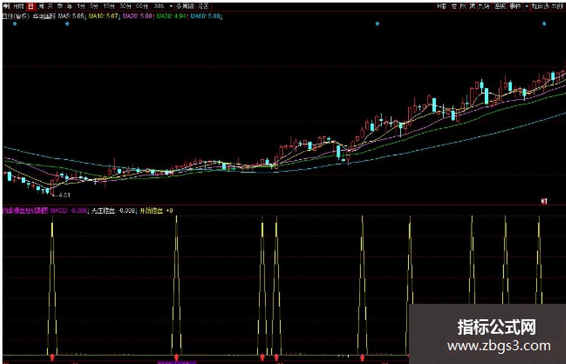This screenshot has width=566, height=364.
Task: Click the fifth red arrow signal marker
Action: [x=362, y=357]
